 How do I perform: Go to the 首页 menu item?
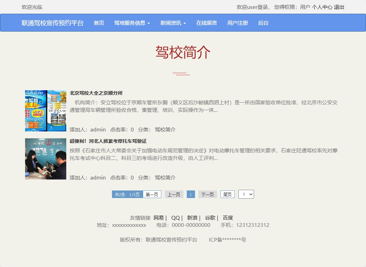[99, 23]
